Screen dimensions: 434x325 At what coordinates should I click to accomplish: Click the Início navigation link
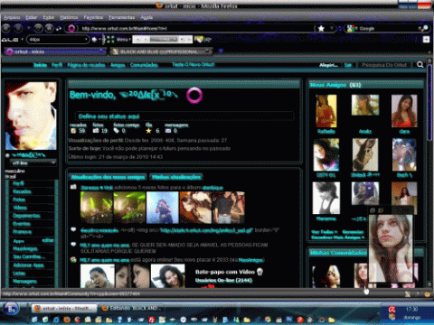tap(40, 65)
